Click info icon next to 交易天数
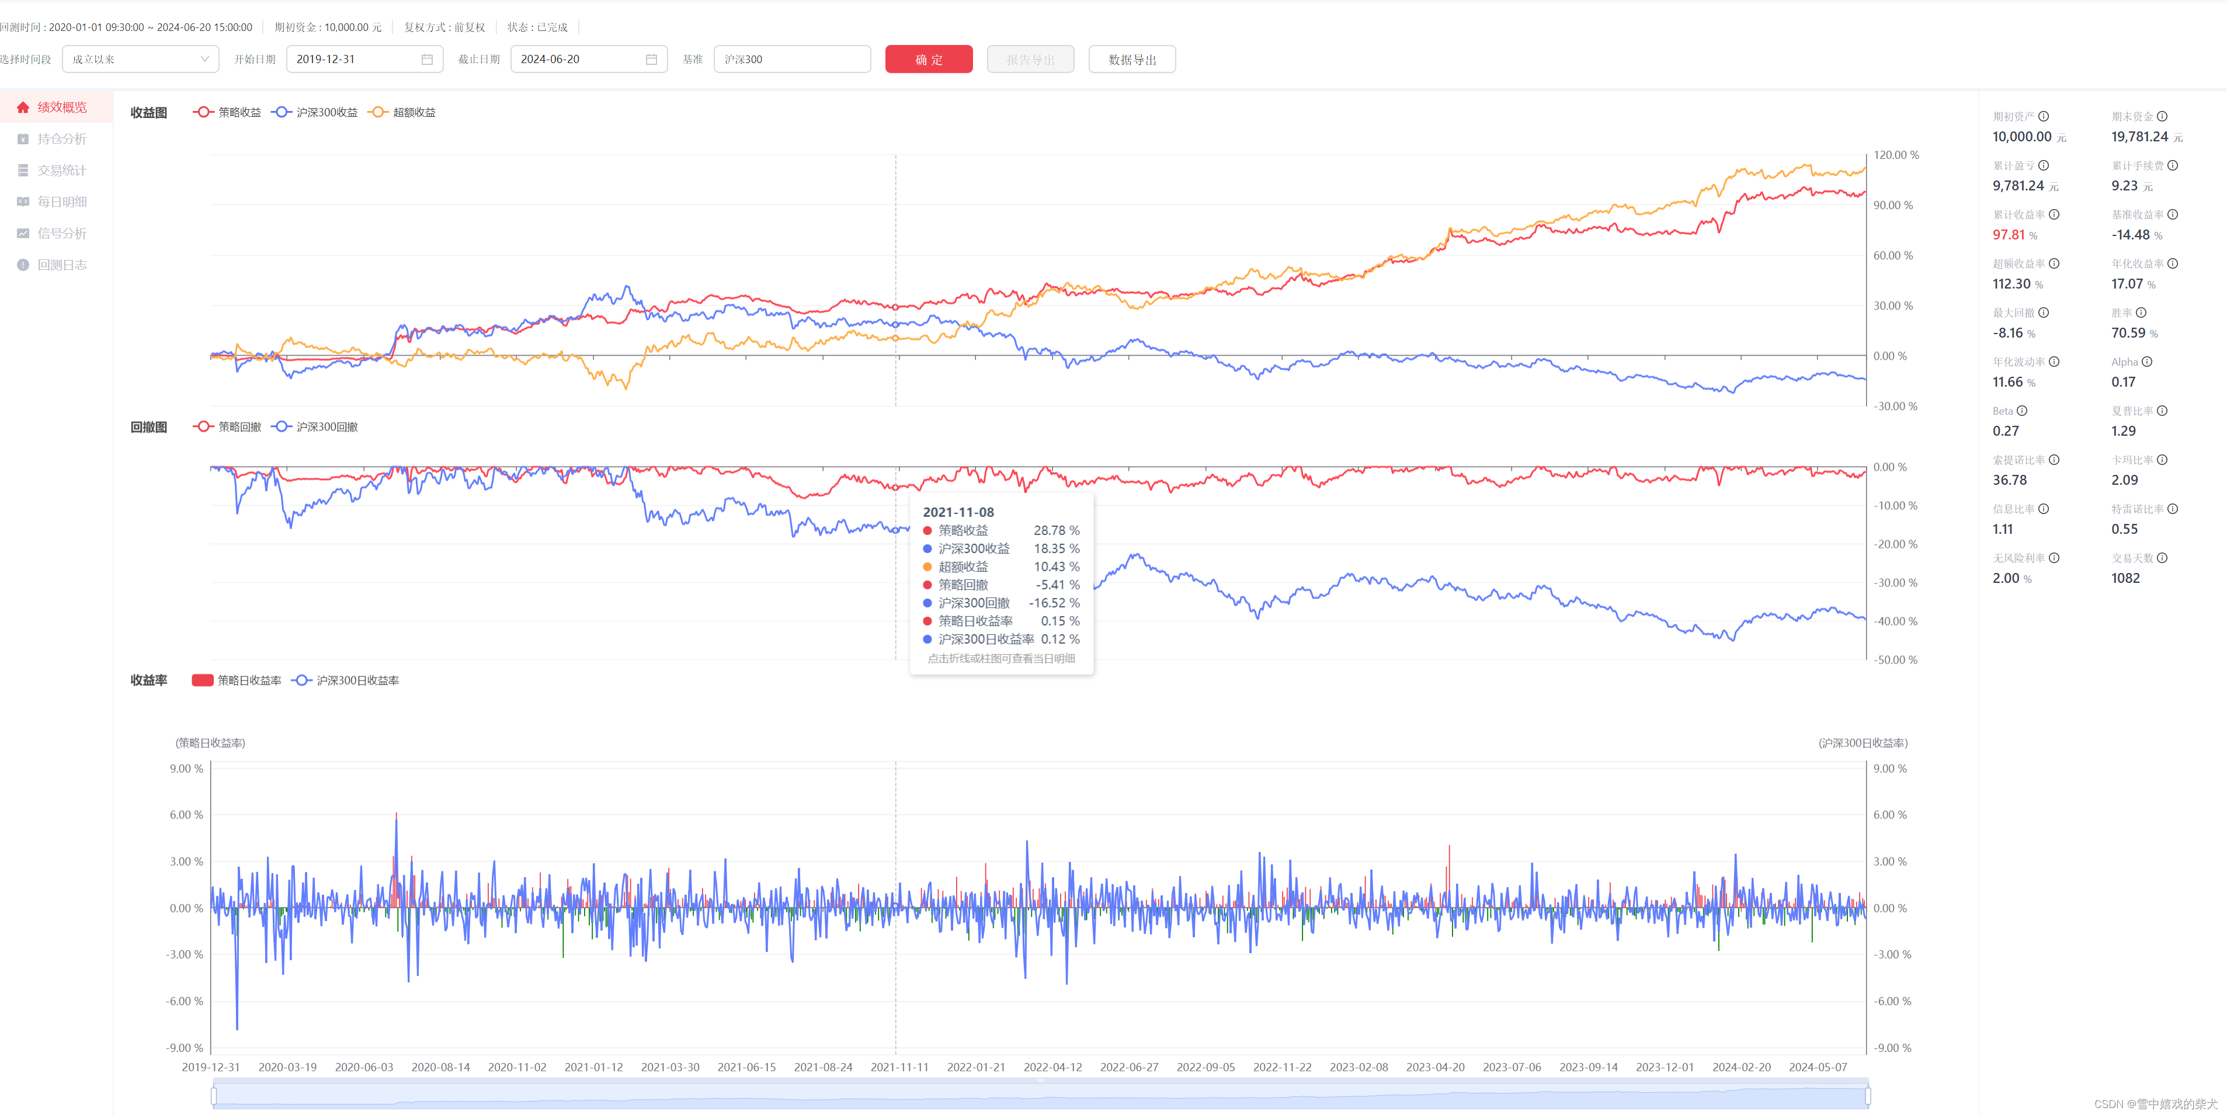 (x=2162, y=557)
